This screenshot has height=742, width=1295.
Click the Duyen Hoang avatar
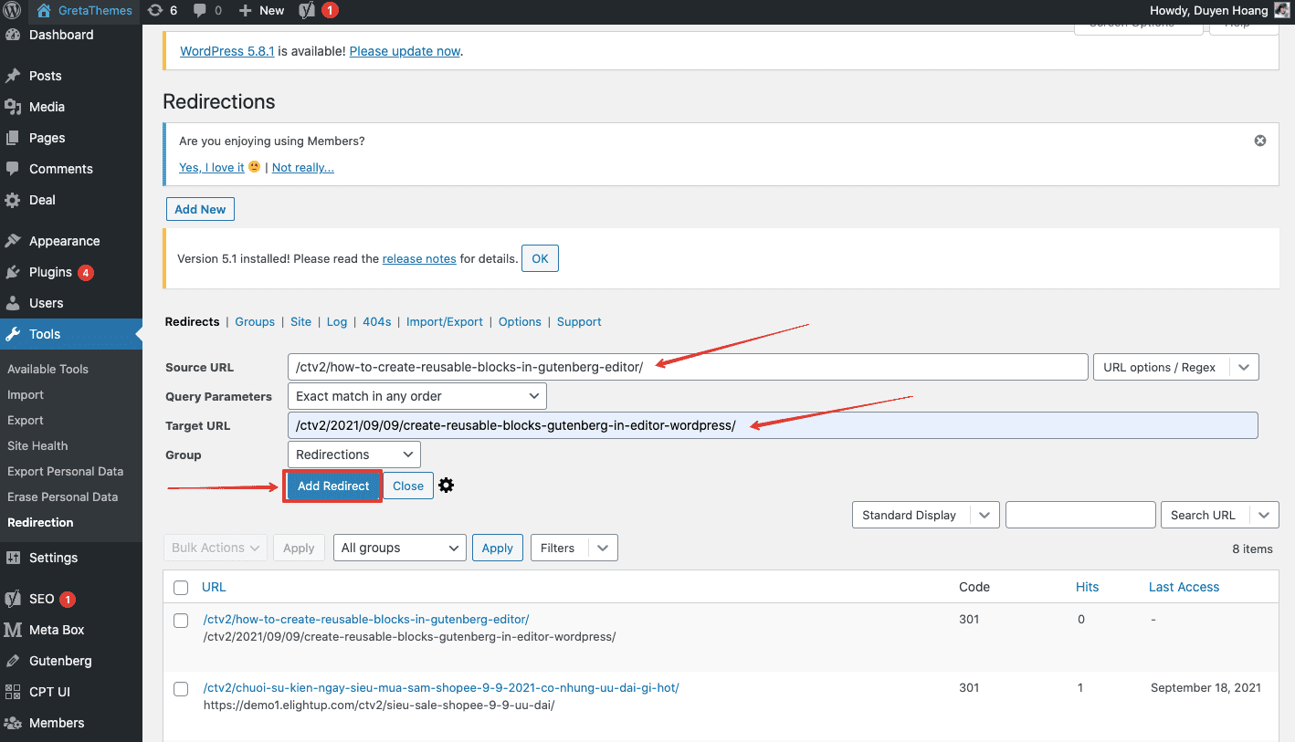(x=1281, y=11)
